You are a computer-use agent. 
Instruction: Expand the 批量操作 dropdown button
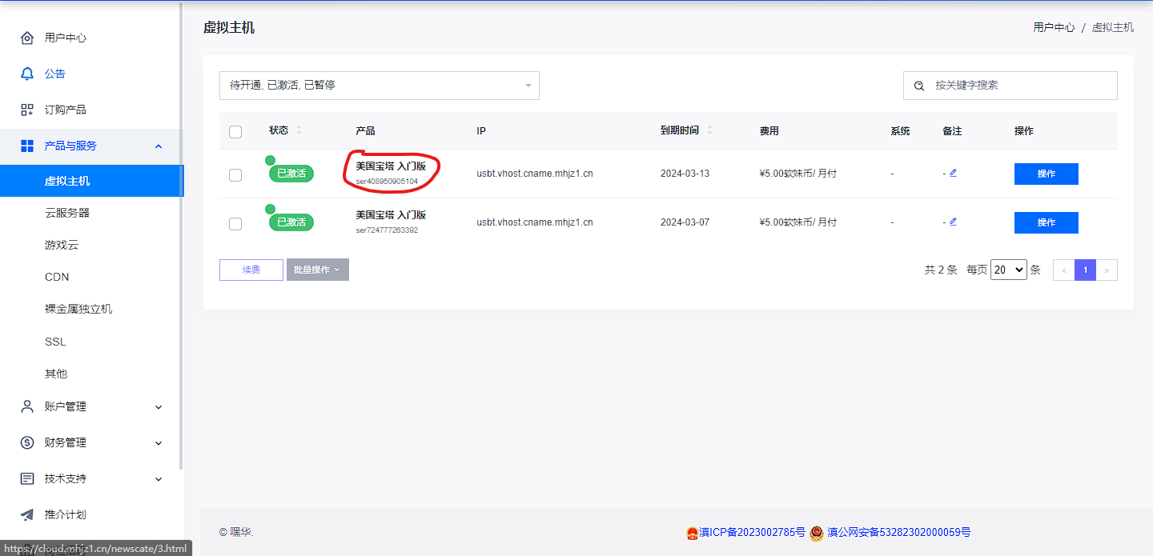point(317,270)
